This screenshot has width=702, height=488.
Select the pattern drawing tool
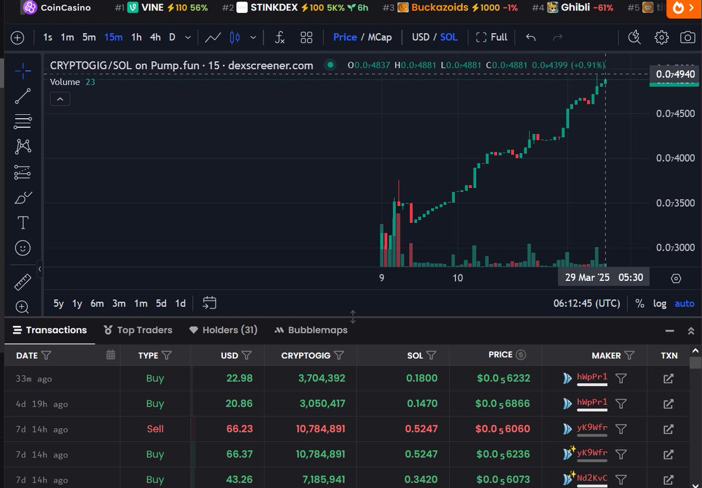pyautogui.click(x=23, y=146)
